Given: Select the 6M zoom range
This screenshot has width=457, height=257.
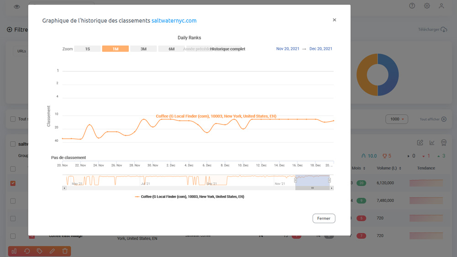Looking at the screenshot, I should tap(171, 49).
